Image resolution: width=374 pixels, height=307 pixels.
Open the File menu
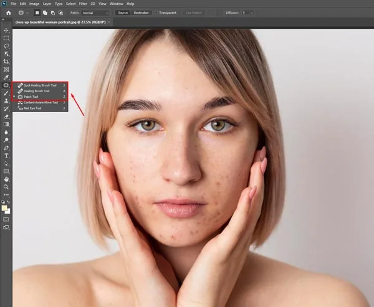point(13,4)
